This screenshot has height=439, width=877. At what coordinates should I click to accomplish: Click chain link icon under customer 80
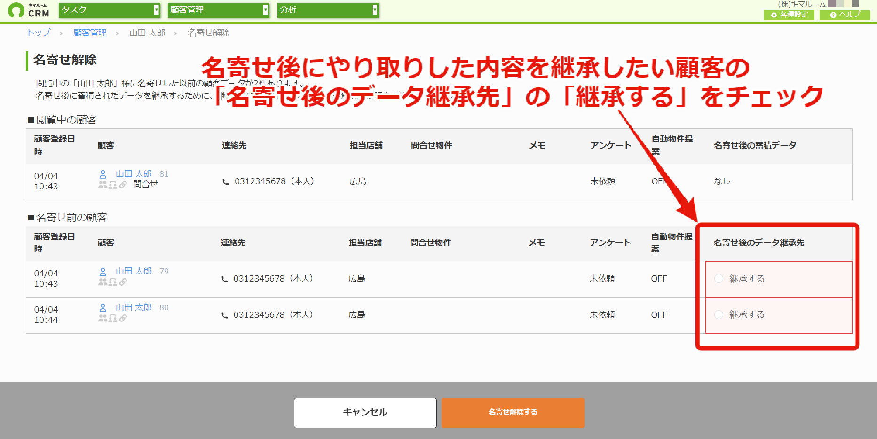point(123,318)
